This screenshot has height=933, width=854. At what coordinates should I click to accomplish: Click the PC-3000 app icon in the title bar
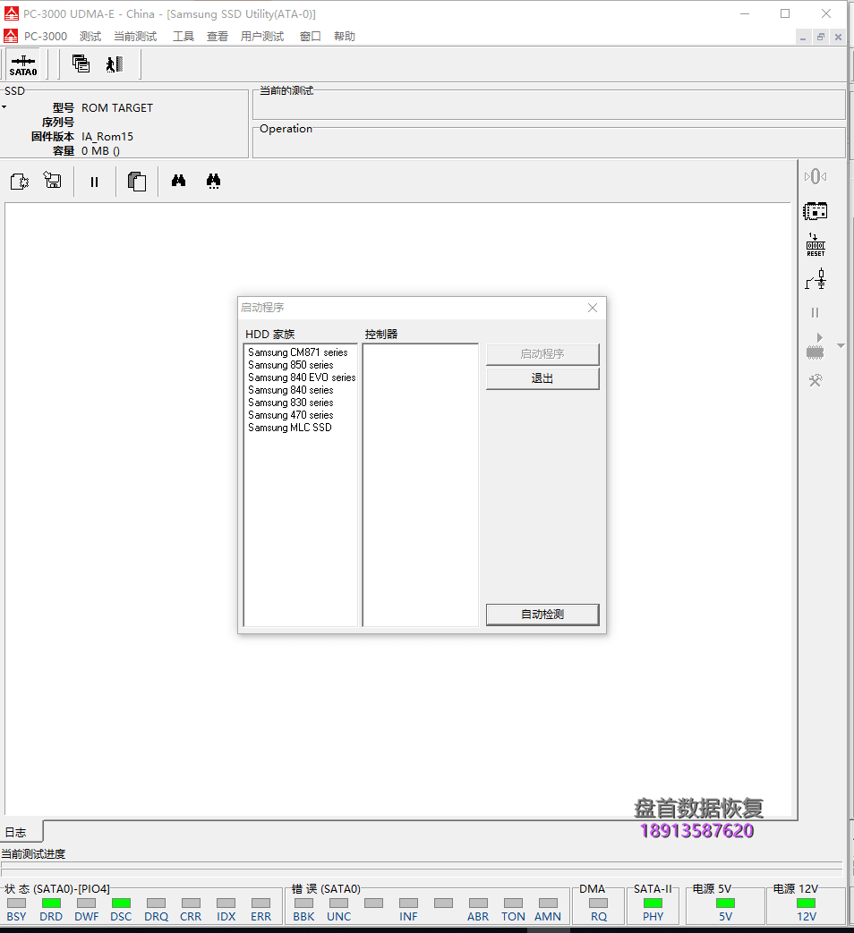click(12, 13)
